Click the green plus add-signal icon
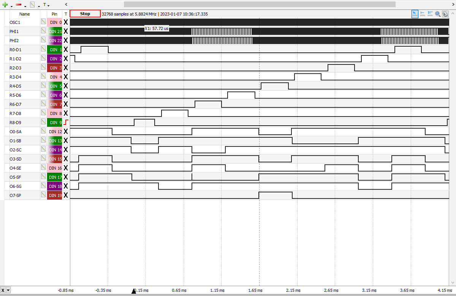This screenshot has width=456, height=296. click(x=5, y=5)
